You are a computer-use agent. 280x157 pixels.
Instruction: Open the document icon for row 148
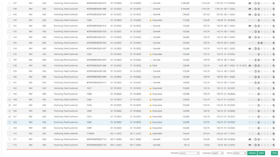click(256, 9)
